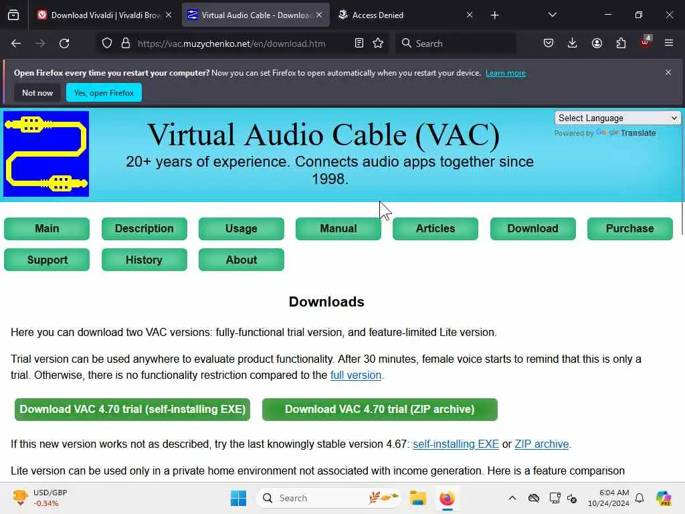The height and width of the screenshot is (514, 685).
Task: Download VAC 4.70 trial ZIP archive
Action: 380,410
